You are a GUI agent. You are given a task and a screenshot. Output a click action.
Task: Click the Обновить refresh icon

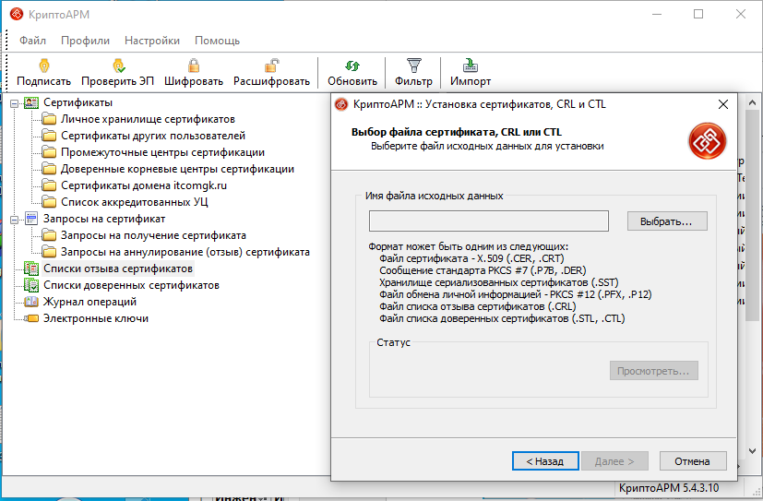(x=352, y=66)
